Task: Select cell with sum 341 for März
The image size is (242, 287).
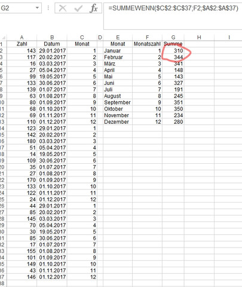Action: click(x=173, y=63)
